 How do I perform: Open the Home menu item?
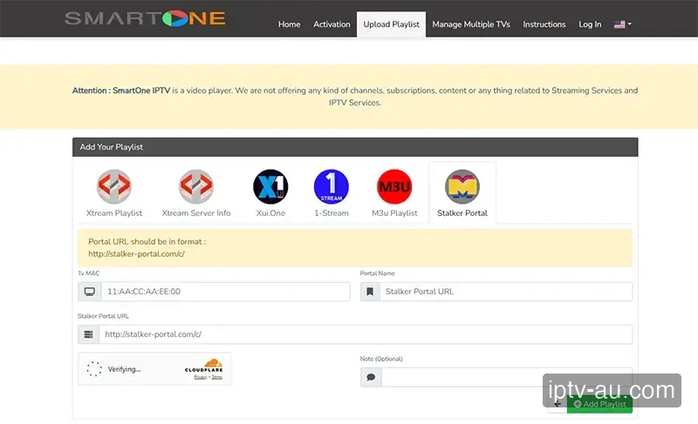tap(290, 24)
